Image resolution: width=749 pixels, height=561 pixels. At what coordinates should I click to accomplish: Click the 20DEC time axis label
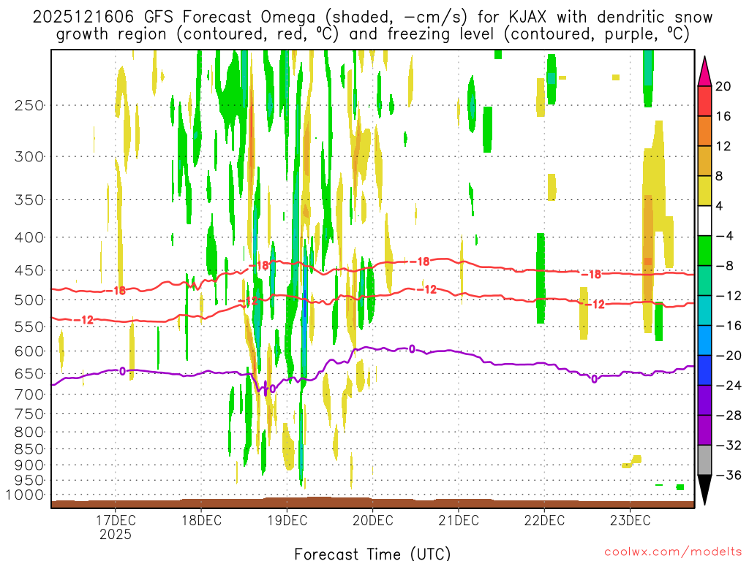pos(372,520)
